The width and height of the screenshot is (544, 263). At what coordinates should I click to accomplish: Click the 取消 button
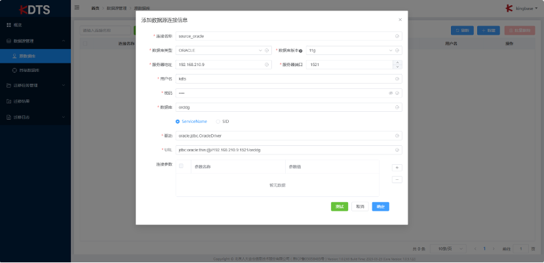click(x=360, y=207)
